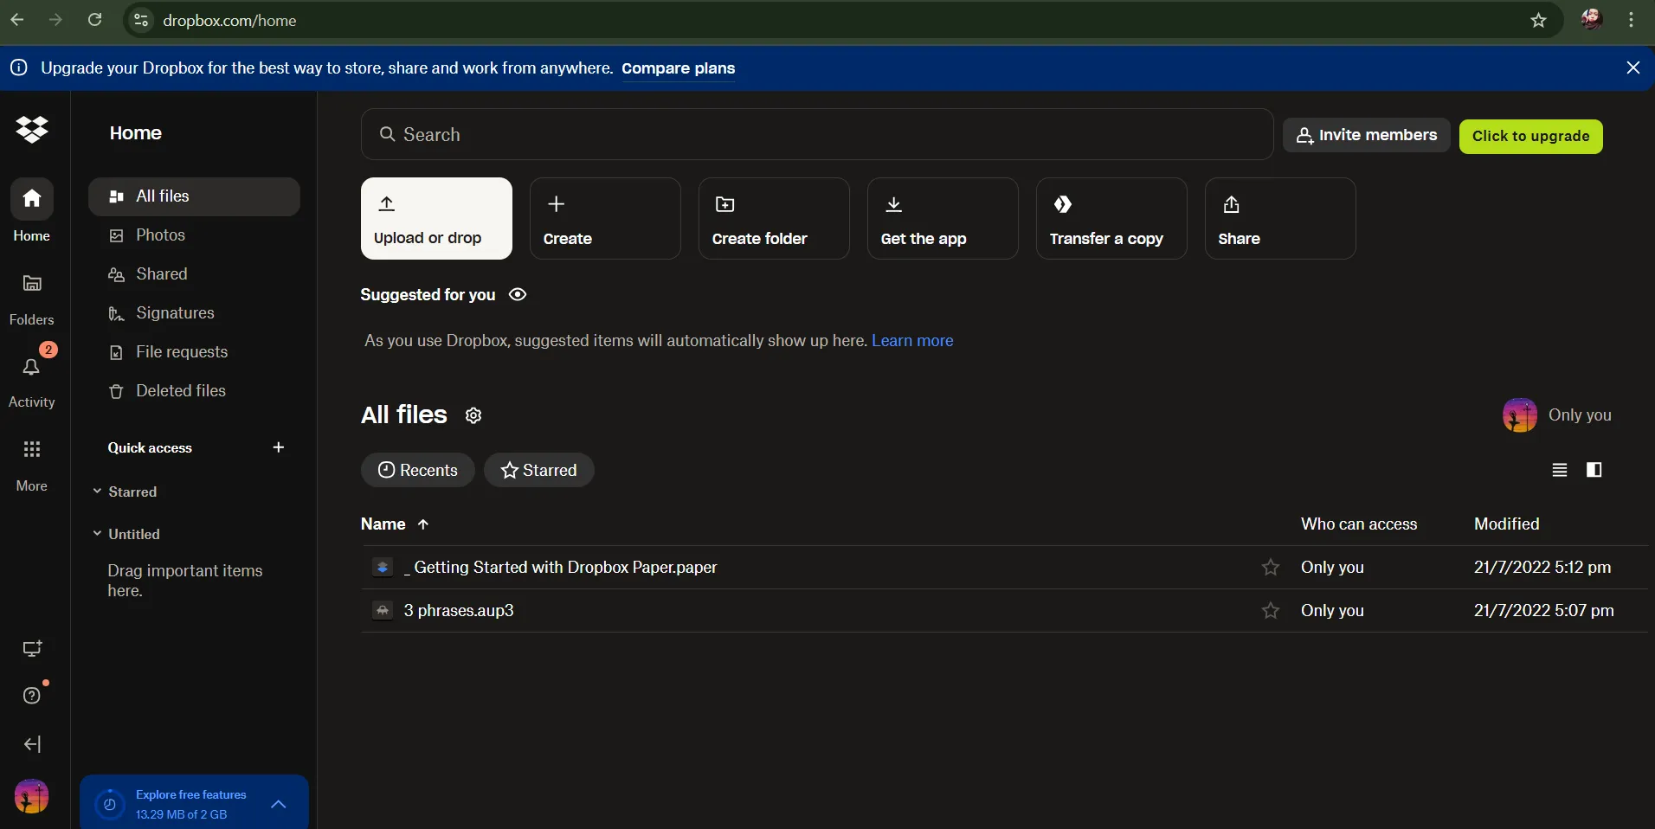Click the All files settings gear

click(x=473, y=415)
